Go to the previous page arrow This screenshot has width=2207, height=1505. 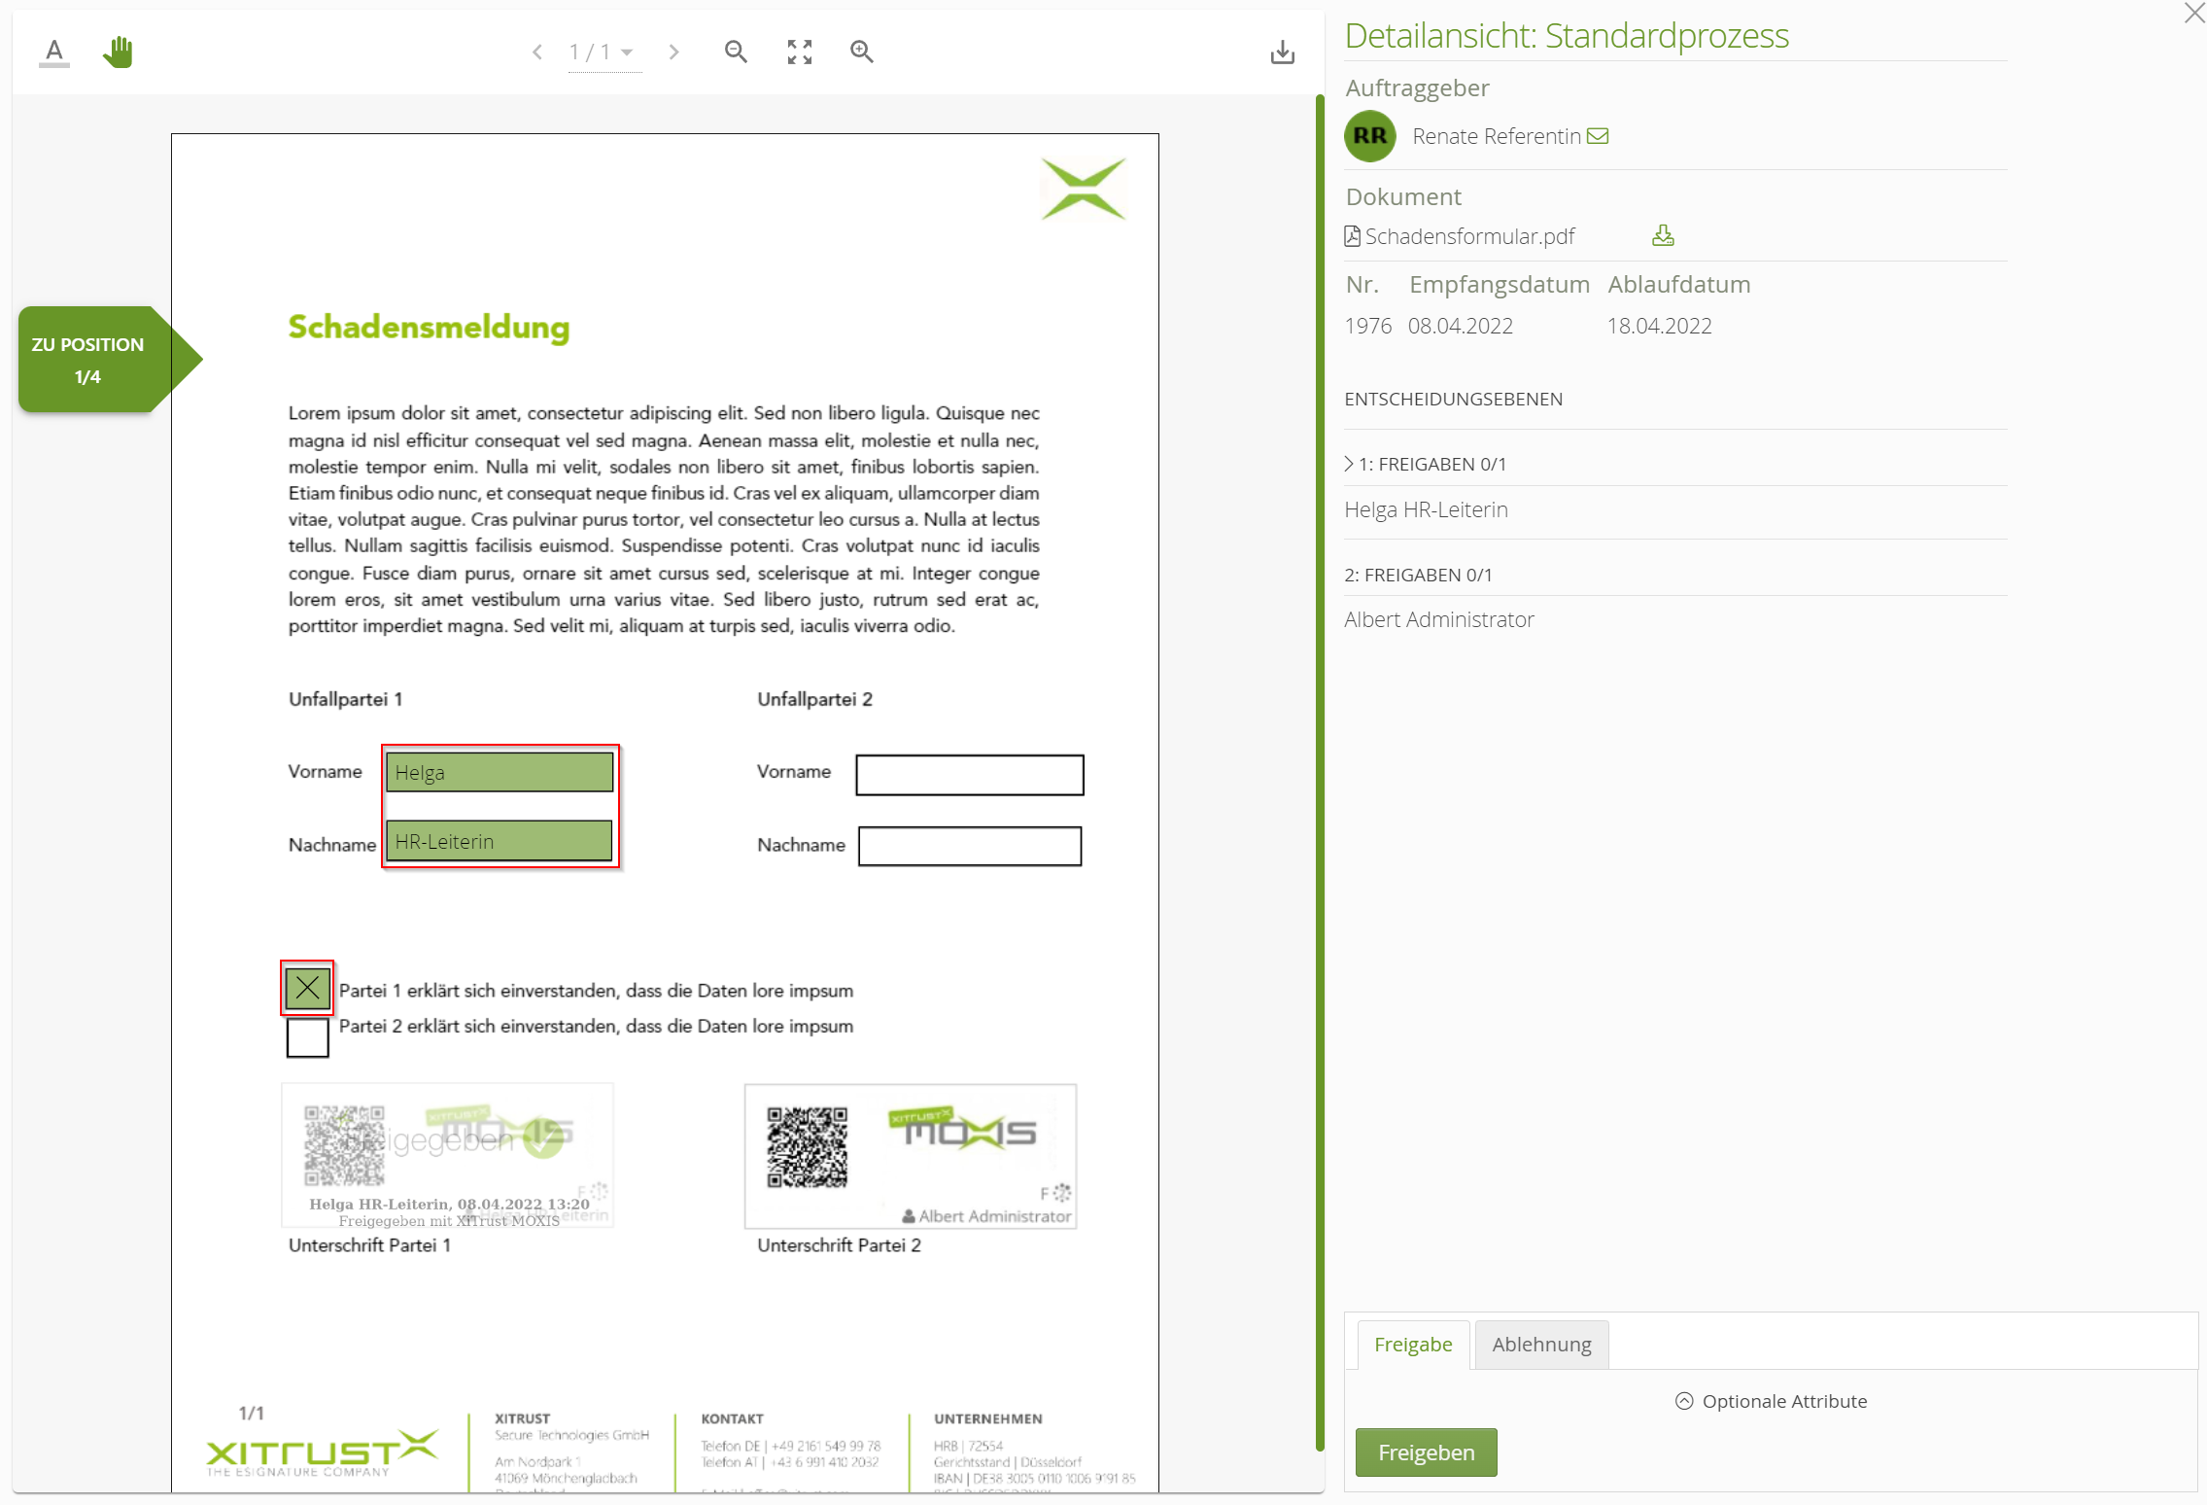536,52
